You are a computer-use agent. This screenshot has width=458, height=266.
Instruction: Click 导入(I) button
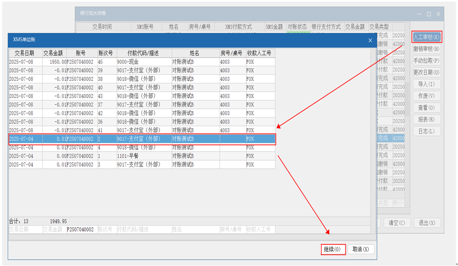pos(426,84)
